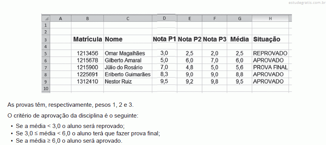Click the Matrícula header cell

pyautogui.click(x=88, y=39)
